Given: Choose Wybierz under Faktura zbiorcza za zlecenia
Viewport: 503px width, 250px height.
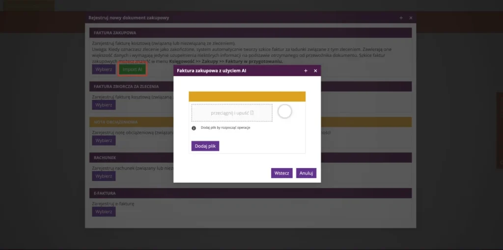Looking at the screenshot, I should [x=104, y=105].
